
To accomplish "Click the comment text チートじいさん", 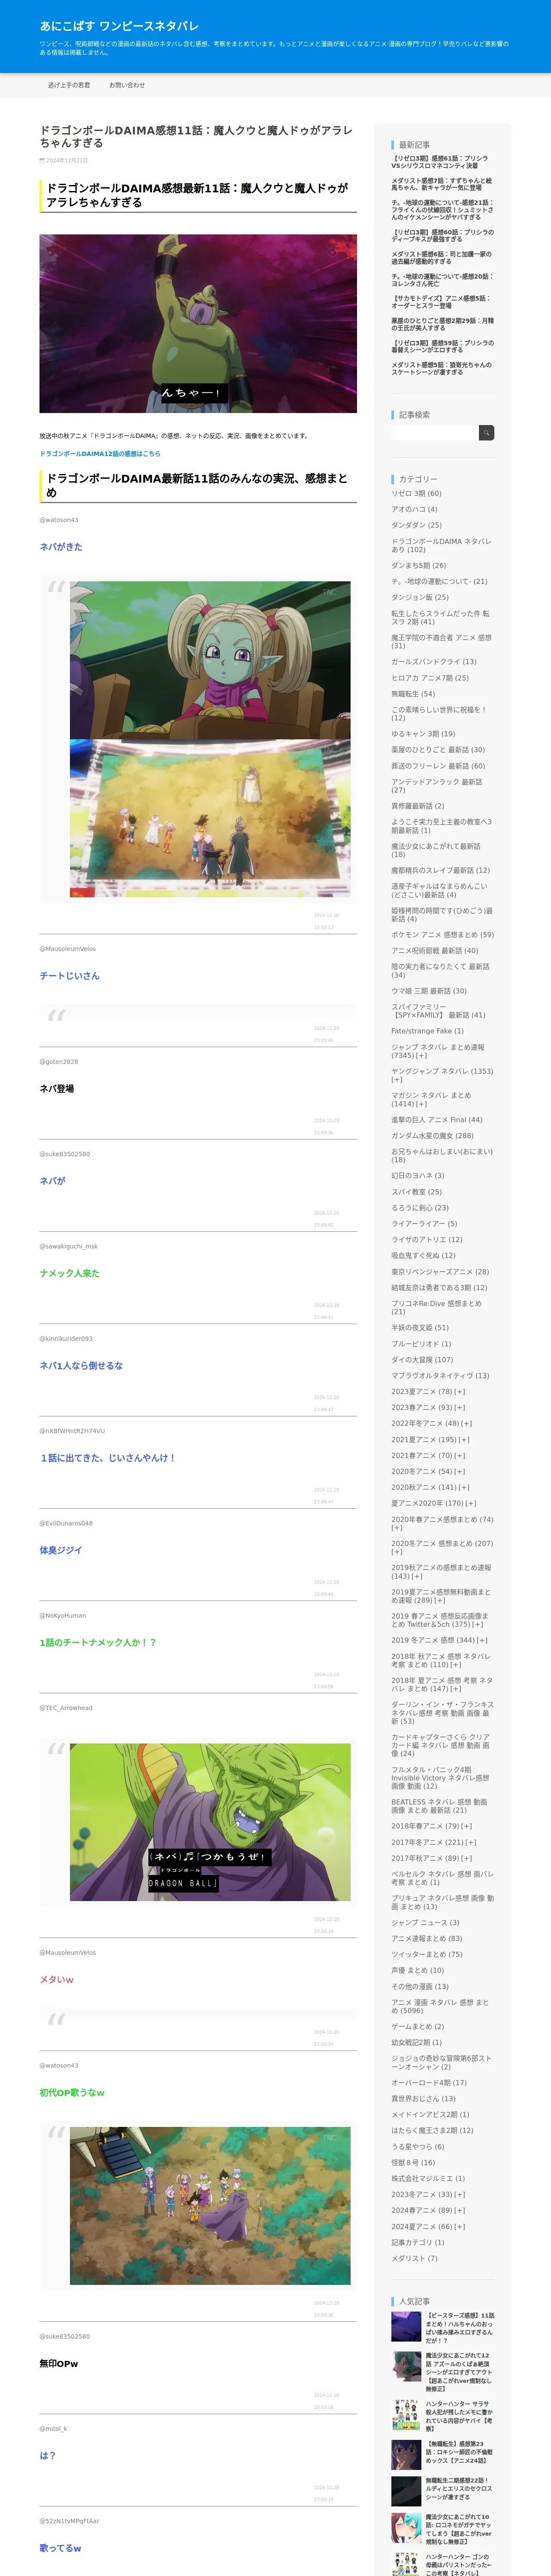I will tap(70, 975).
